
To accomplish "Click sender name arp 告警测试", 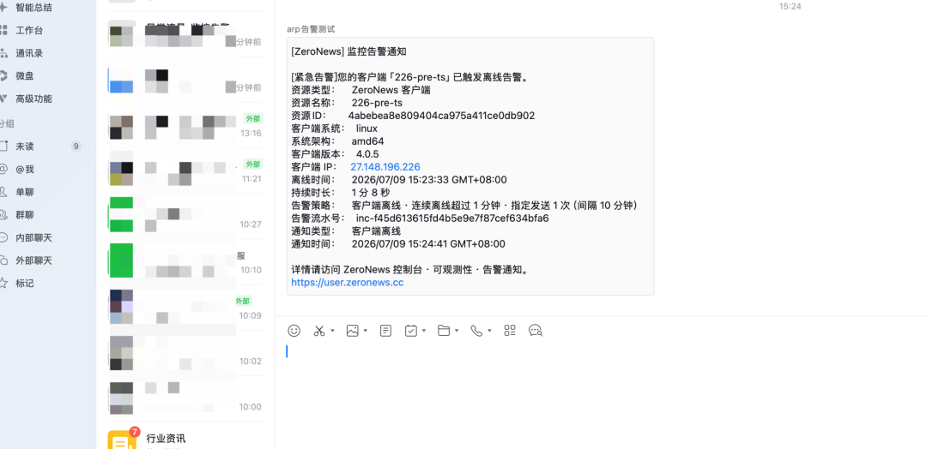I will (311, 29).
